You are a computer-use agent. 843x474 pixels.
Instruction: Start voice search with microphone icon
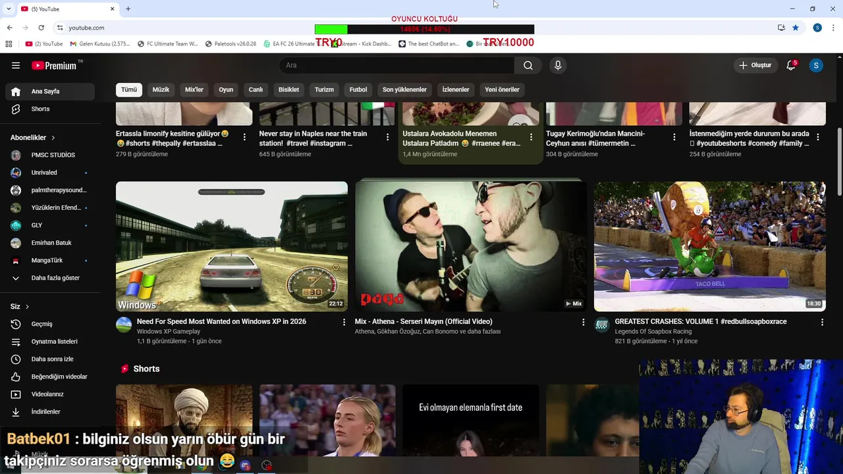pos(558,65)
